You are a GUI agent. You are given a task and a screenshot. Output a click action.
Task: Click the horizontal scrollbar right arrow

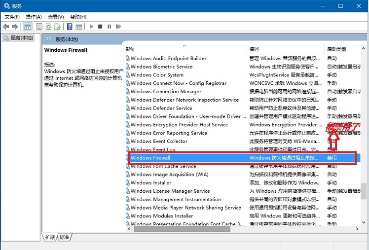click(x=357, y=229)
